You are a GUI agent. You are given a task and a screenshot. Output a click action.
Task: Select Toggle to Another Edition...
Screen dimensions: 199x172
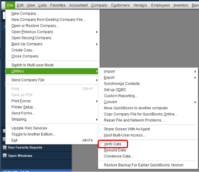coord(33,134)
